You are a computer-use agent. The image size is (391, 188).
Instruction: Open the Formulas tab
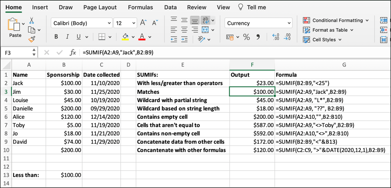[x=141, y=7]
